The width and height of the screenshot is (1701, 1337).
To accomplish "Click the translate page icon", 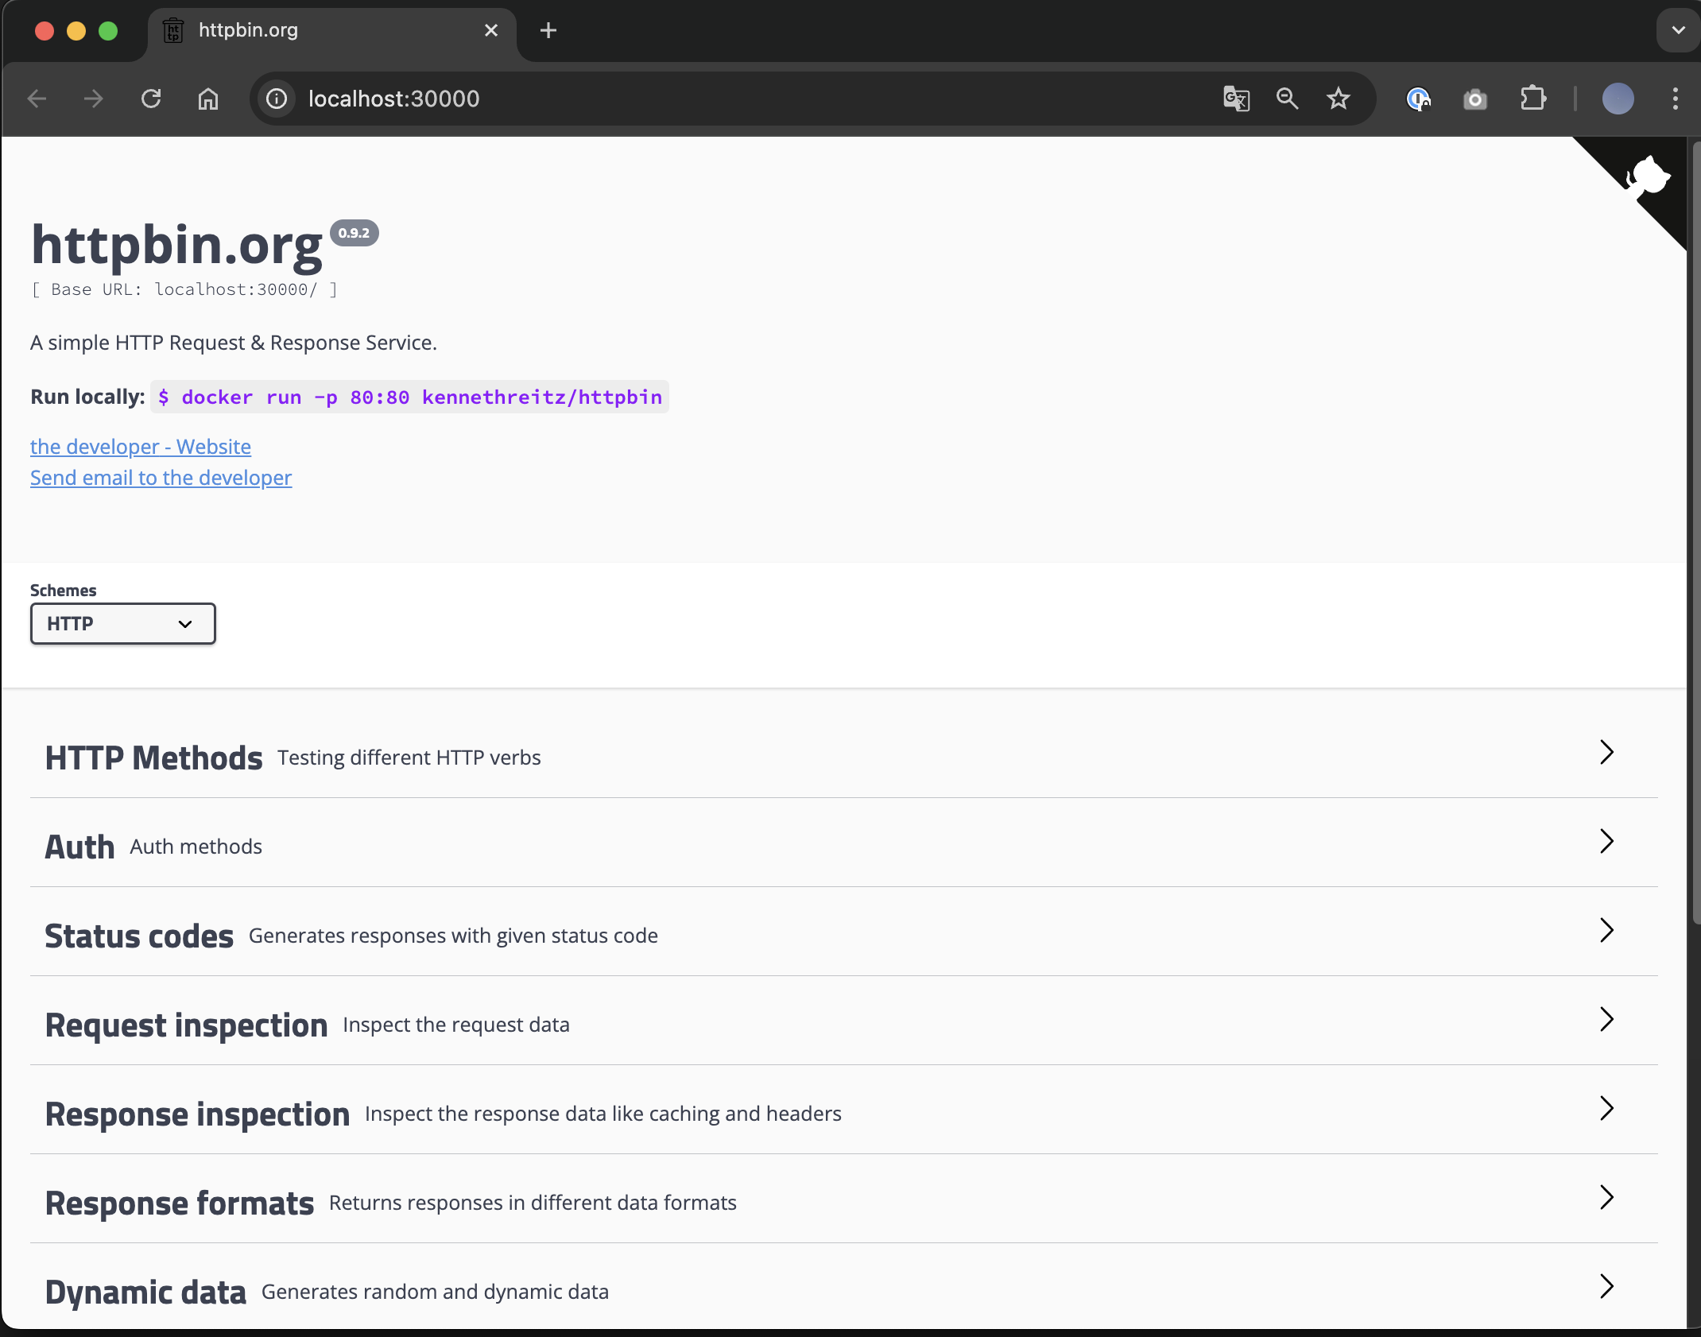I will tap(1236, 99).
